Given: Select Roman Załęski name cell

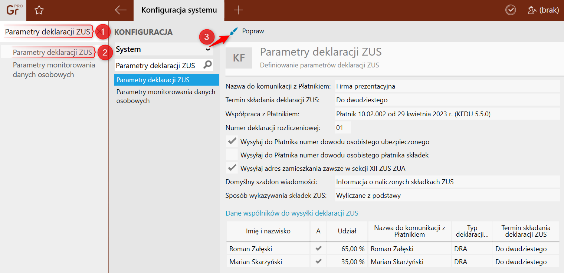Looking at the screenshot, I should (268, 249).
